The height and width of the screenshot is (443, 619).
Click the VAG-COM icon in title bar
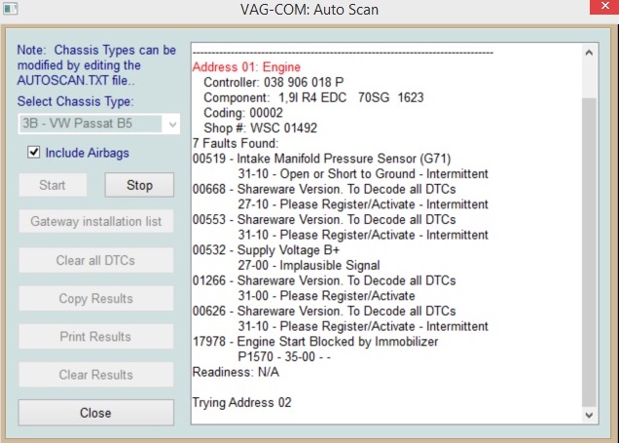(x=12, y=13)
